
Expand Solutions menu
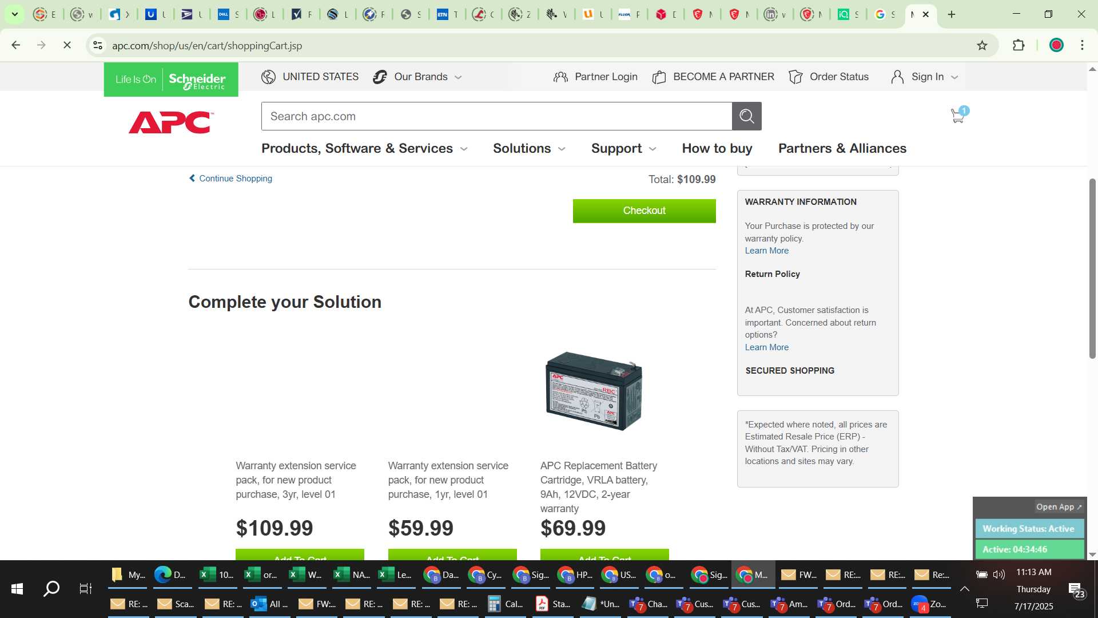point(530,148)
